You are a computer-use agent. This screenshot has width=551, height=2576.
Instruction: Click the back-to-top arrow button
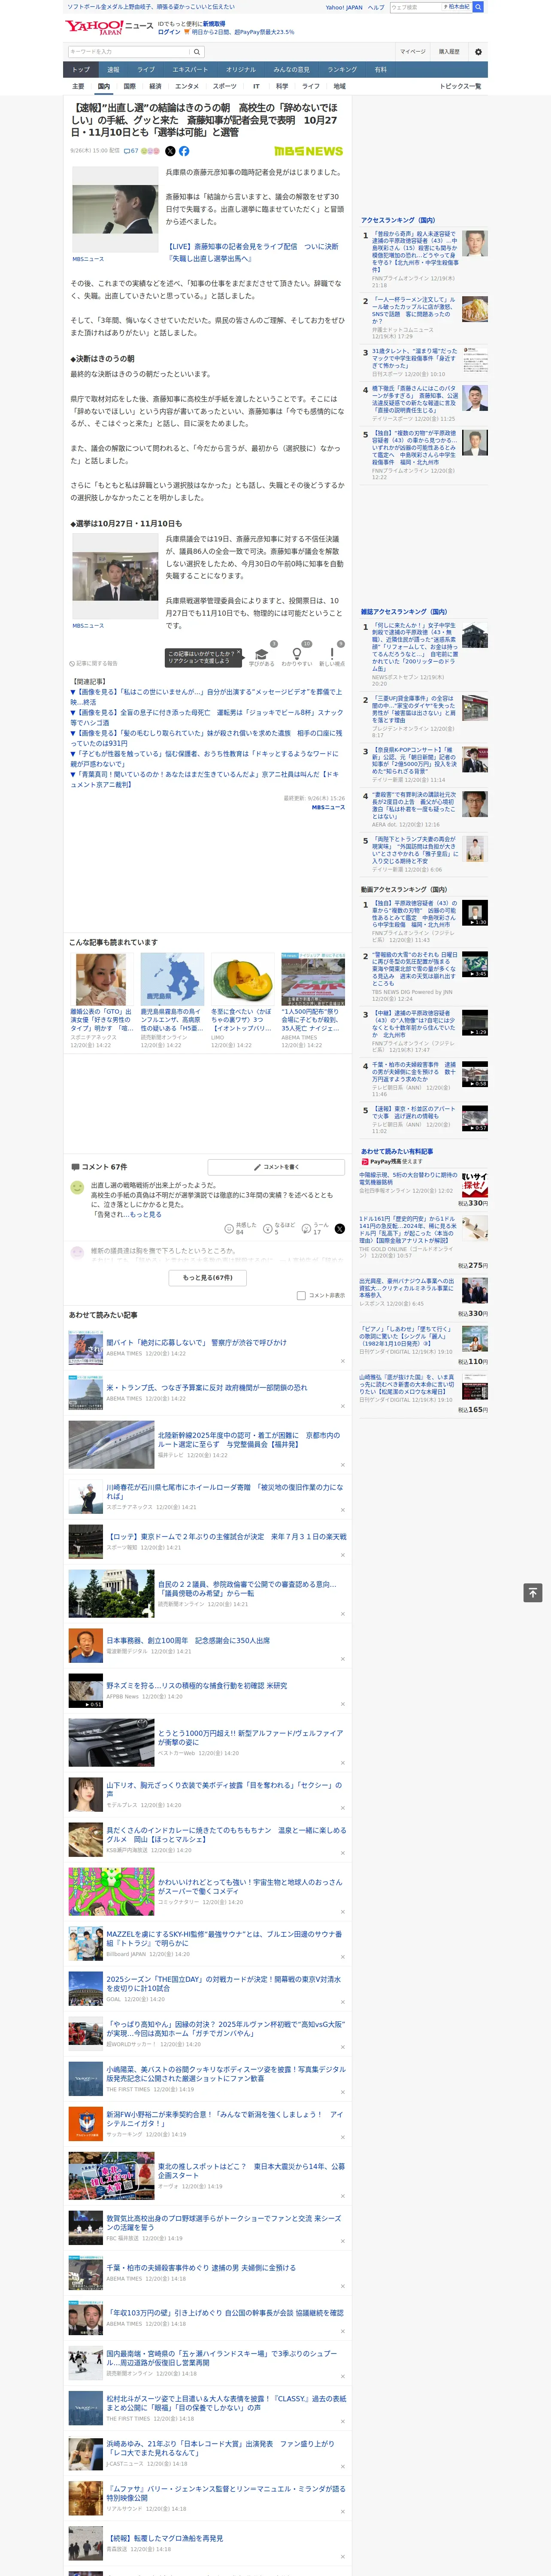(x=533, y=1593)
